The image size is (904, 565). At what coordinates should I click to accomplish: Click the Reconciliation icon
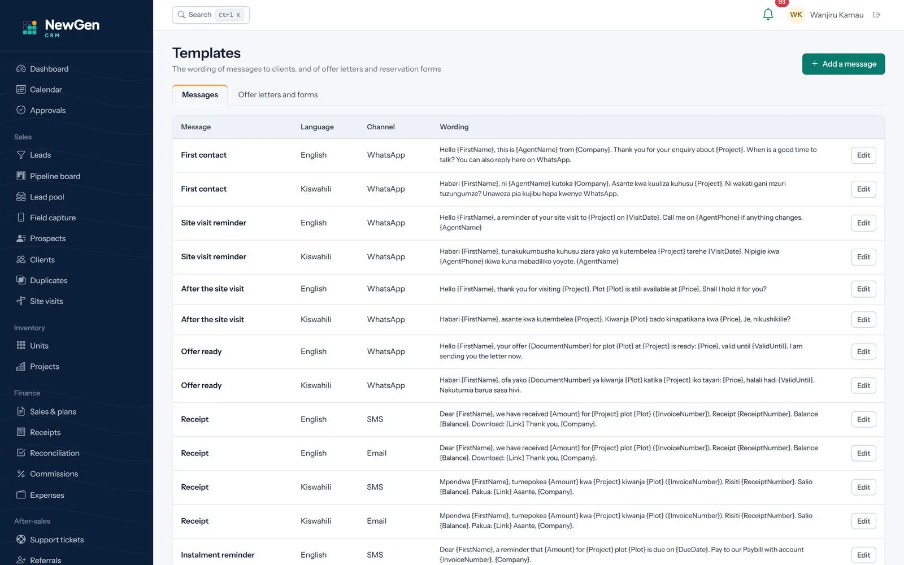(x=21, y=453)
